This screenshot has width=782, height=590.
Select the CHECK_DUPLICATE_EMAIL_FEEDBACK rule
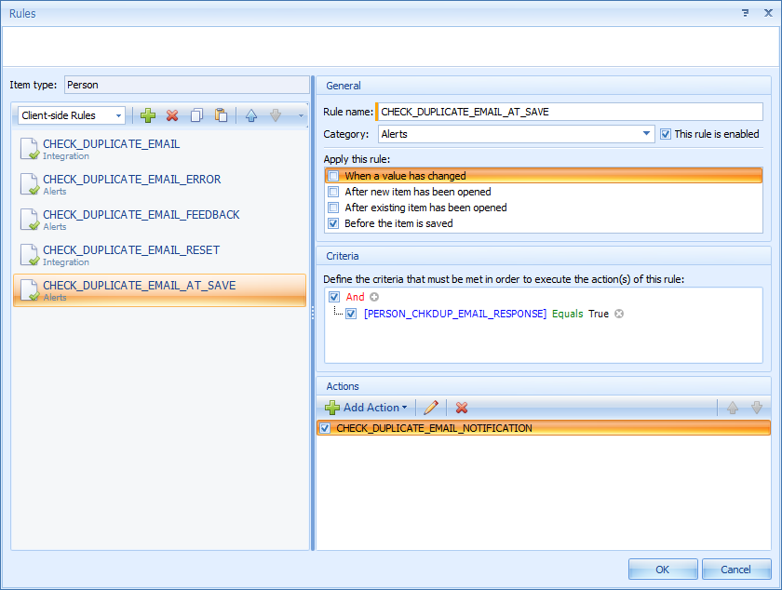tap(142, 215)
